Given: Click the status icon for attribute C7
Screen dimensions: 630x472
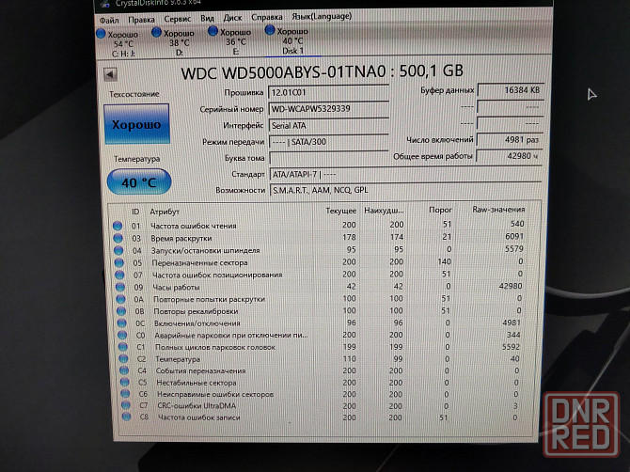Looking at the screenshot, I should (x=126, y=405).
